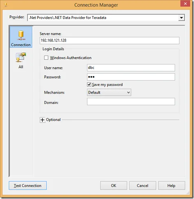This screenshot has width=194, height=199.
Task: Focus the Password field
Action: click(131, 77)
